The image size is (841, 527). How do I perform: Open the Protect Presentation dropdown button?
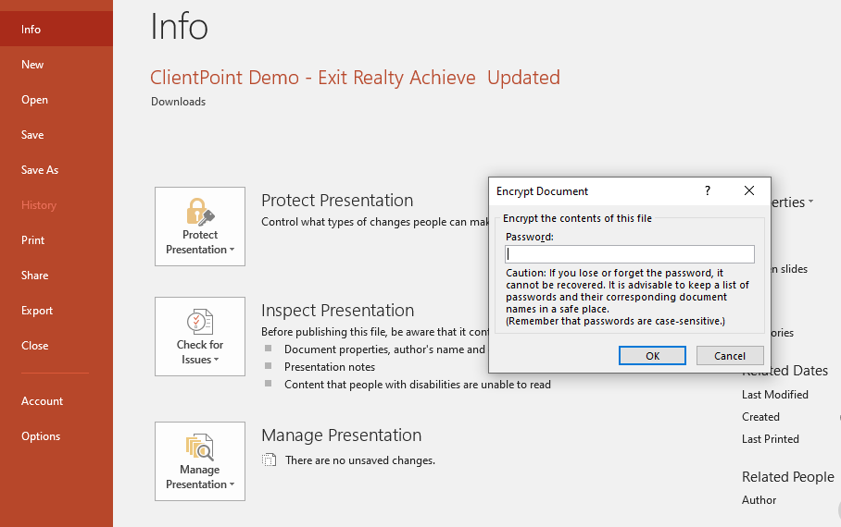200,227
